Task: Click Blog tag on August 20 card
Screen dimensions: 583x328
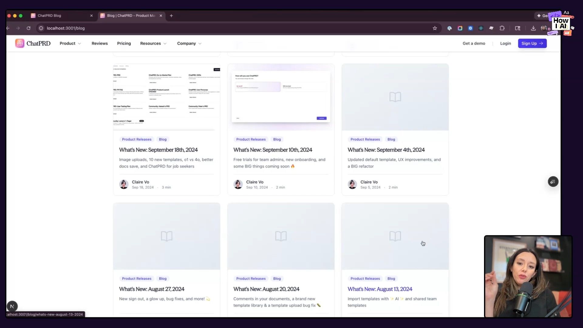Action: click(277, 278)
